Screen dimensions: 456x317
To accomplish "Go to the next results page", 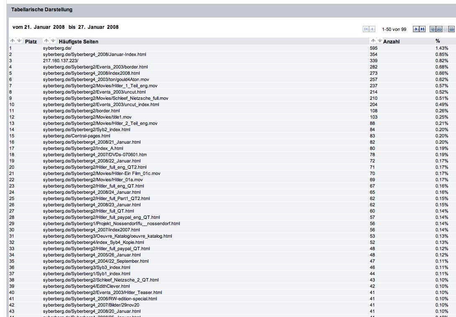I will coord(416,29).
